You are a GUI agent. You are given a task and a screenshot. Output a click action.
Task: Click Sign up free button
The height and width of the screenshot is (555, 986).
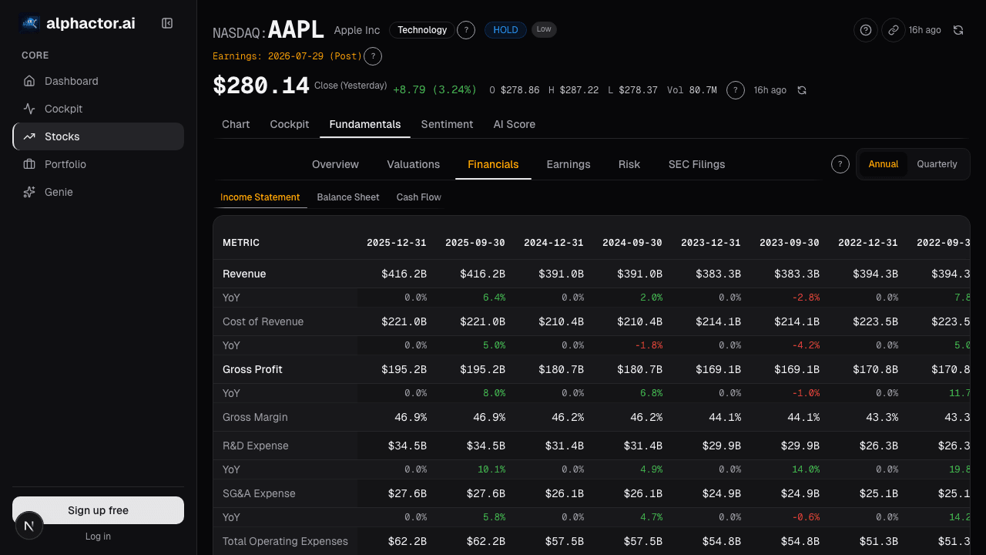(x=98, y=510)
